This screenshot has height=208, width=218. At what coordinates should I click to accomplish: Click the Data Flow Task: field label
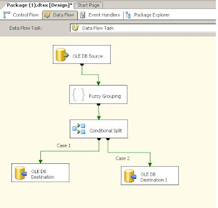pos(26,28)
